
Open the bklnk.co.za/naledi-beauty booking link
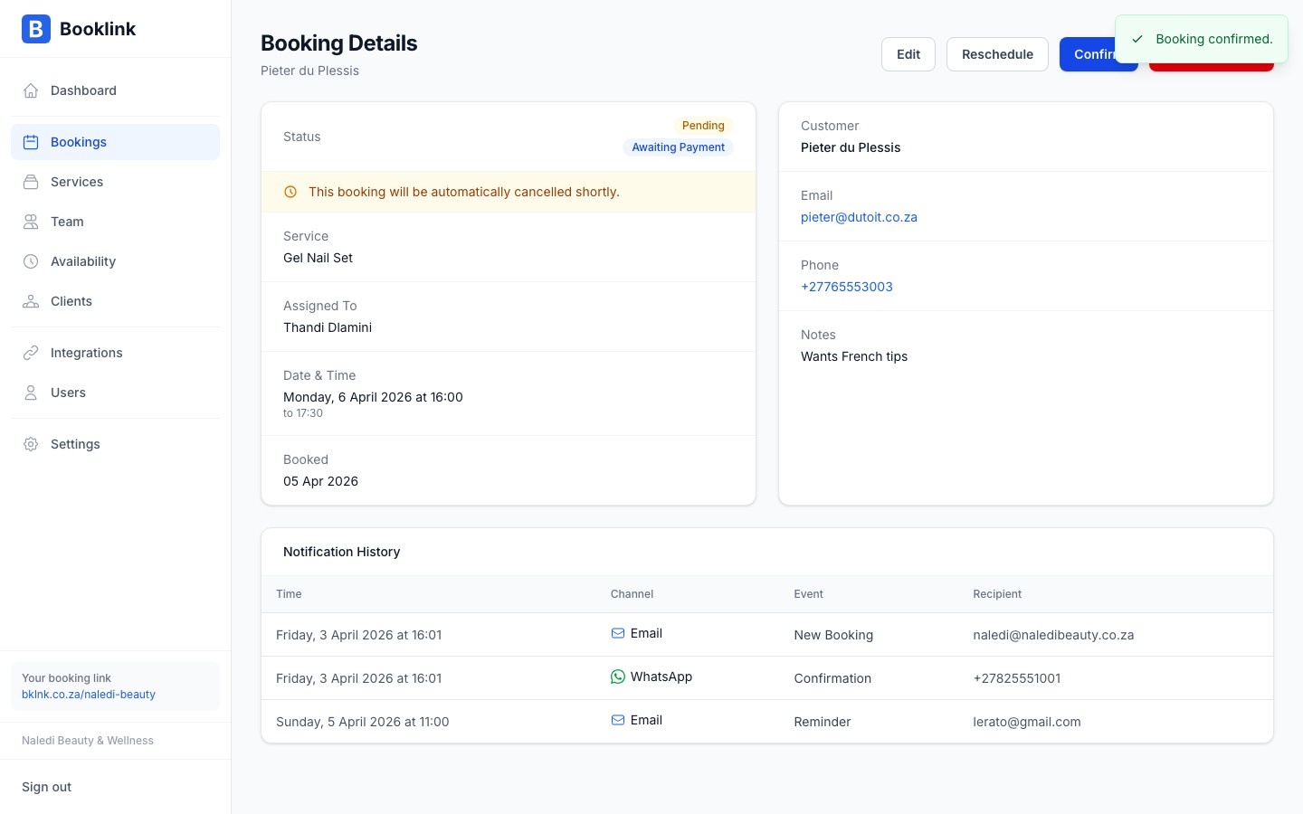[89, 695]
